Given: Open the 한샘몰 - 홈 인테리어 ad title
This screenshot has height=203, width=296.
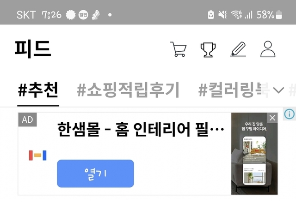Looking at the screenshot, I should pyautogui.click(x=141, y=129).
